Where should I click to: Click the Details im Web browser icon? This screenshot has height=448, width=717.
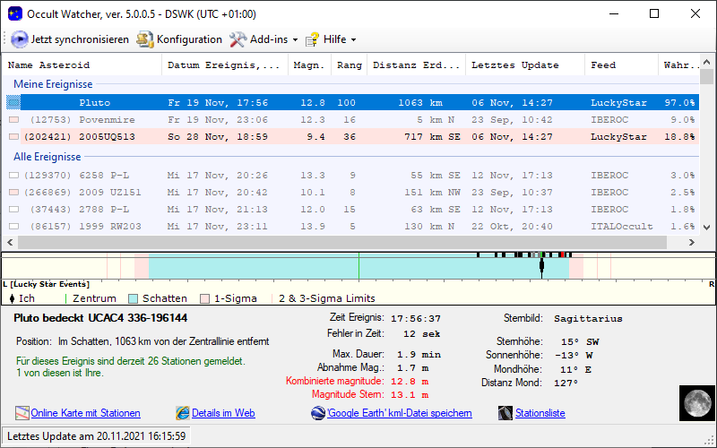tap(183, 413)
